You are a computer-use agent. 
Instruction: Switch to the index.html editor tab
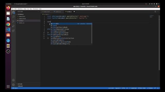tap(46, 12)
